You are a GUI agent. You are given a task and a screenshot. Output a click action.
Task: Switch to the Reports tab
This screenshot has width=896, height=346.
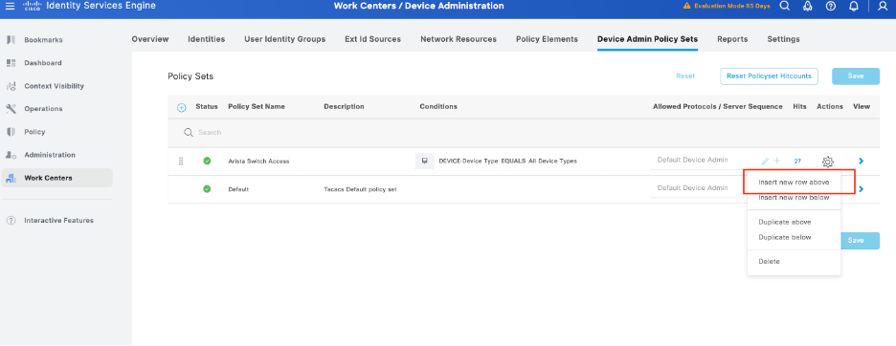(732, 39)
